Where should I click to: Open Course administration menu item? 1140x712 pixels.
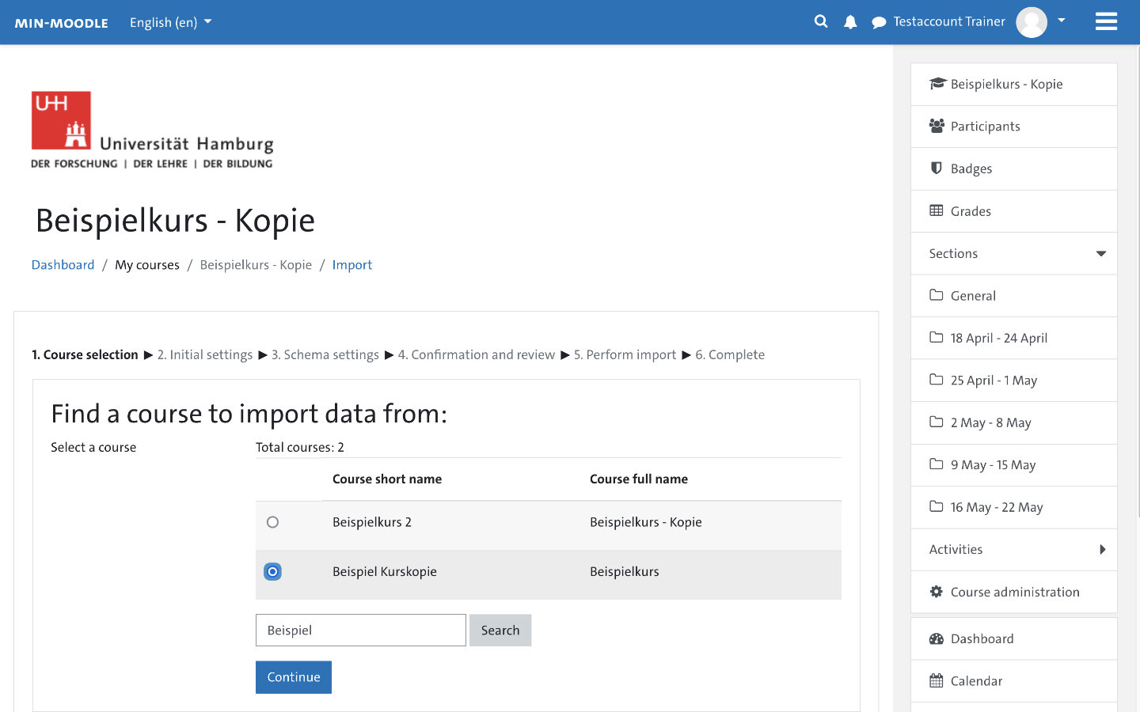tap(1014, 592)
